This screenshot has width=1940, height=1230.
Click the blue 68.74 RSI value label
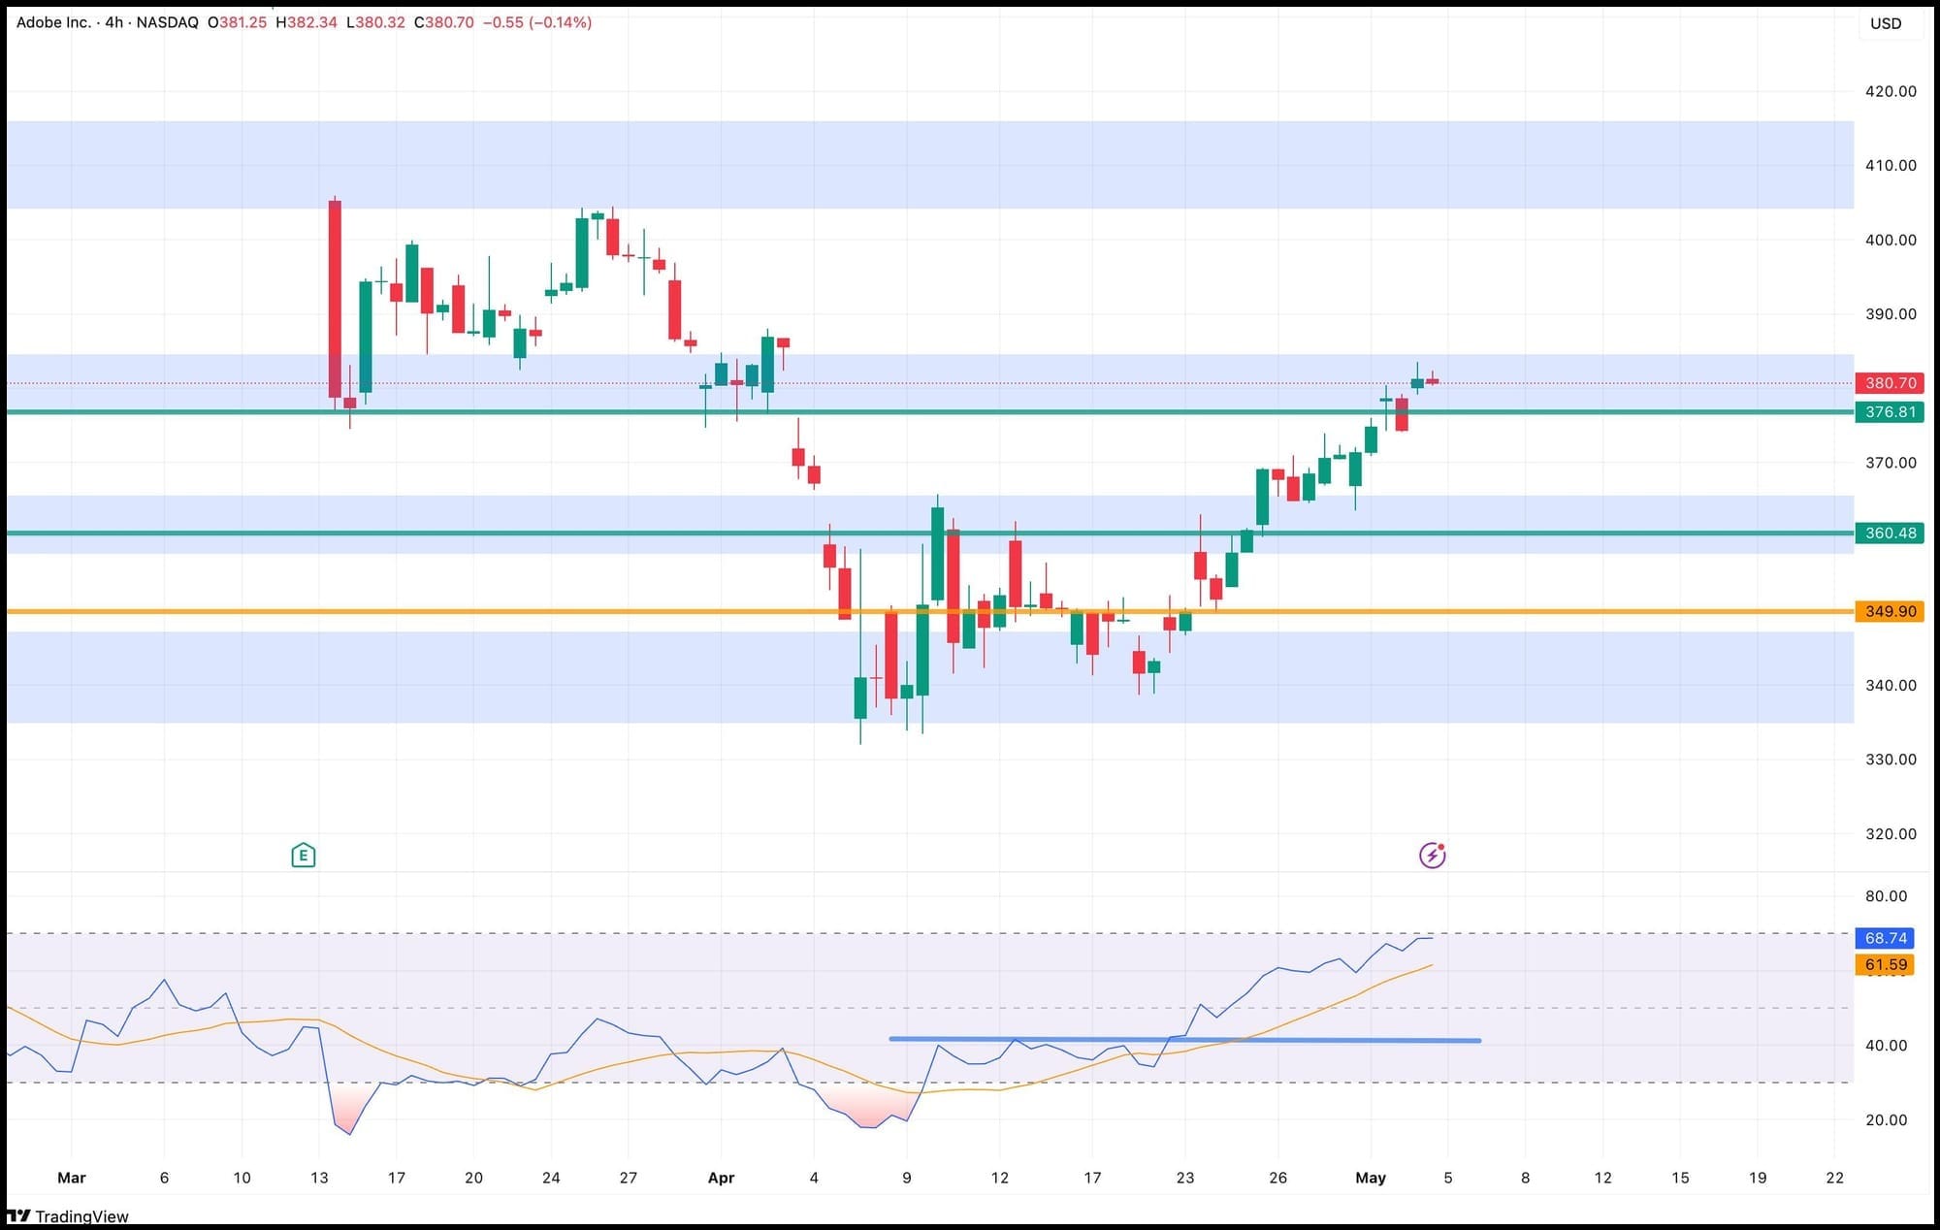[x=1884, y=938]
